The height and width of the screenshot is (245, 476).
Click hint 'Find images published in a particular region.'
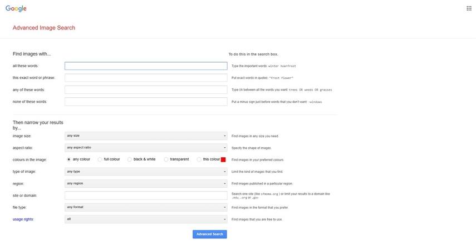tap(262, 183)
